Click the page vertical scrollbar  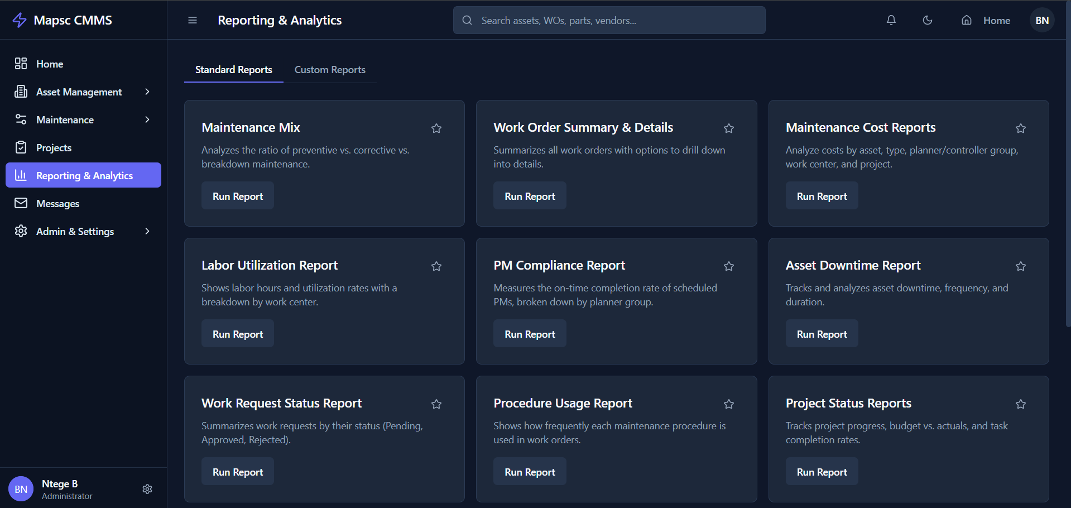pos(1068,165)
